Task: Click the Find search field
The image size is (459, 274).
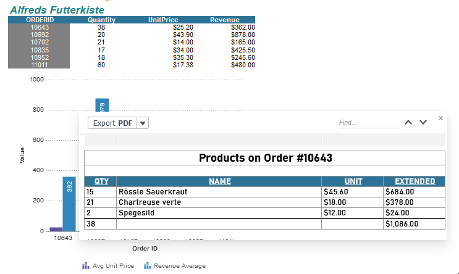Action: pos(368,123)
